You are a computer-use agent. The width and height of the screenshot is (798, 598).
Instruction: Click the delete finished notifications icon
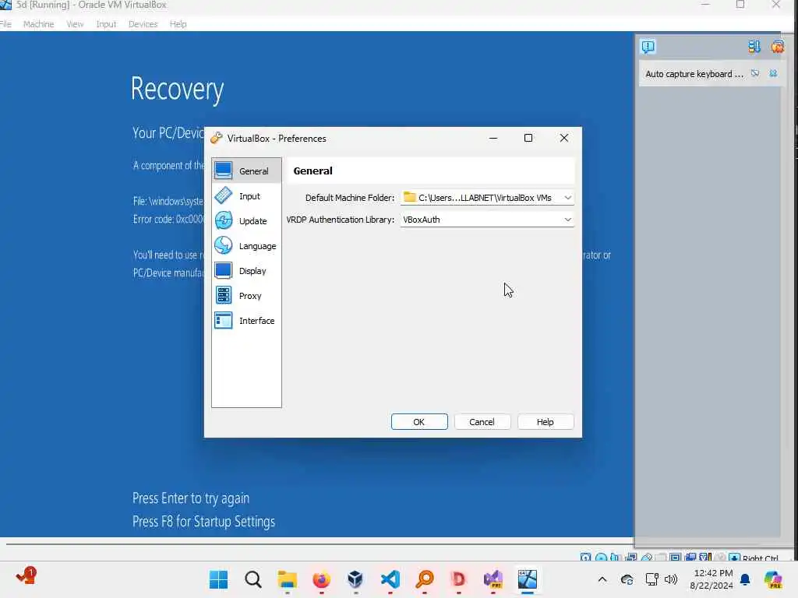(777, 47)
